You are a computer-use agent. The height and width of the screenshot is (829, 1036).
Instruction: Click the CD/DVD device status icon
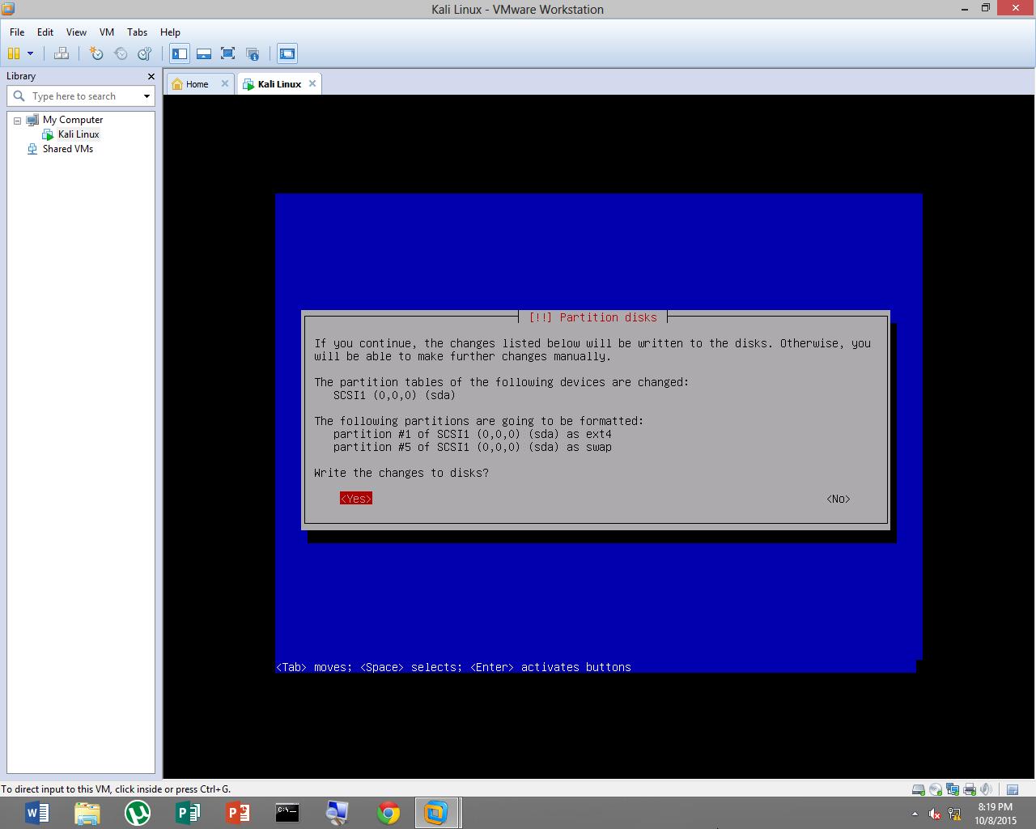(x=936, y=789)
